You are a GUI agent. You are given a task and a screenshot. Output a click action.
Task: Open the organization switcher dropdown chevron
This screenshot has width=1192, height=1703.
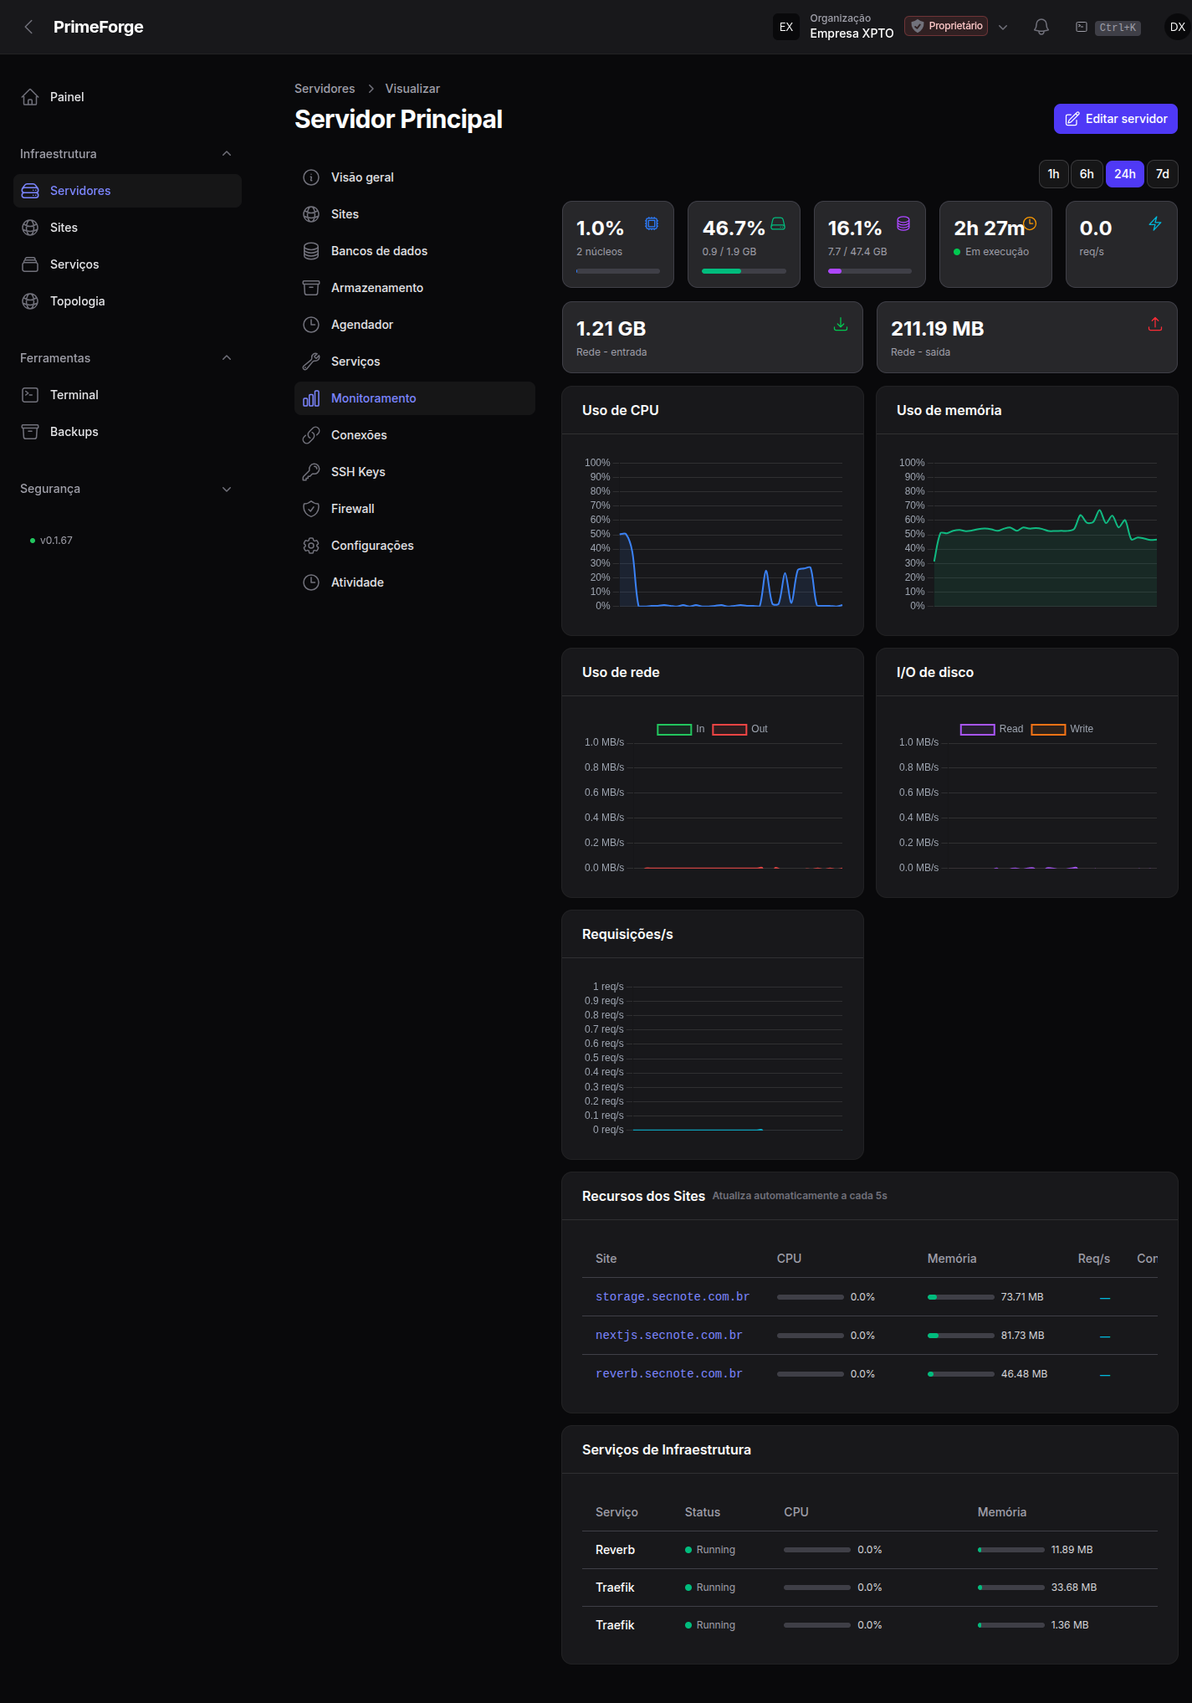coord(1003,27)
